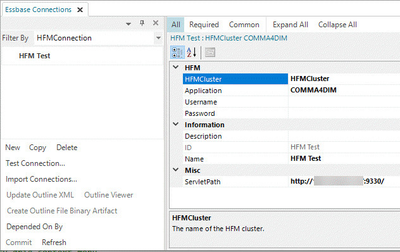Open the Filter By dropdown arrow
Image resolution: width=400 pixels, height=252 pixels.
click(158, 38)
